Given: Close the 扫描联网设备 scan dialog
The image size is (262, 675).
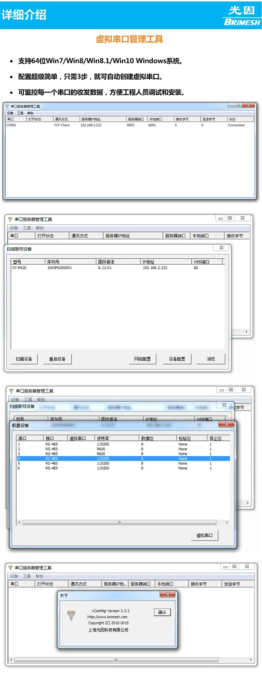Looking at the screenshot, I should (221, 247).
